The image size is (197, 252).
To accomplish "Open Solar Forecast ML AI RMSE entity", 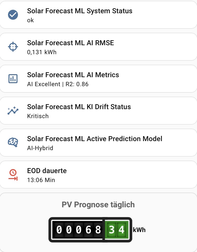I will (x=98, y=47).
